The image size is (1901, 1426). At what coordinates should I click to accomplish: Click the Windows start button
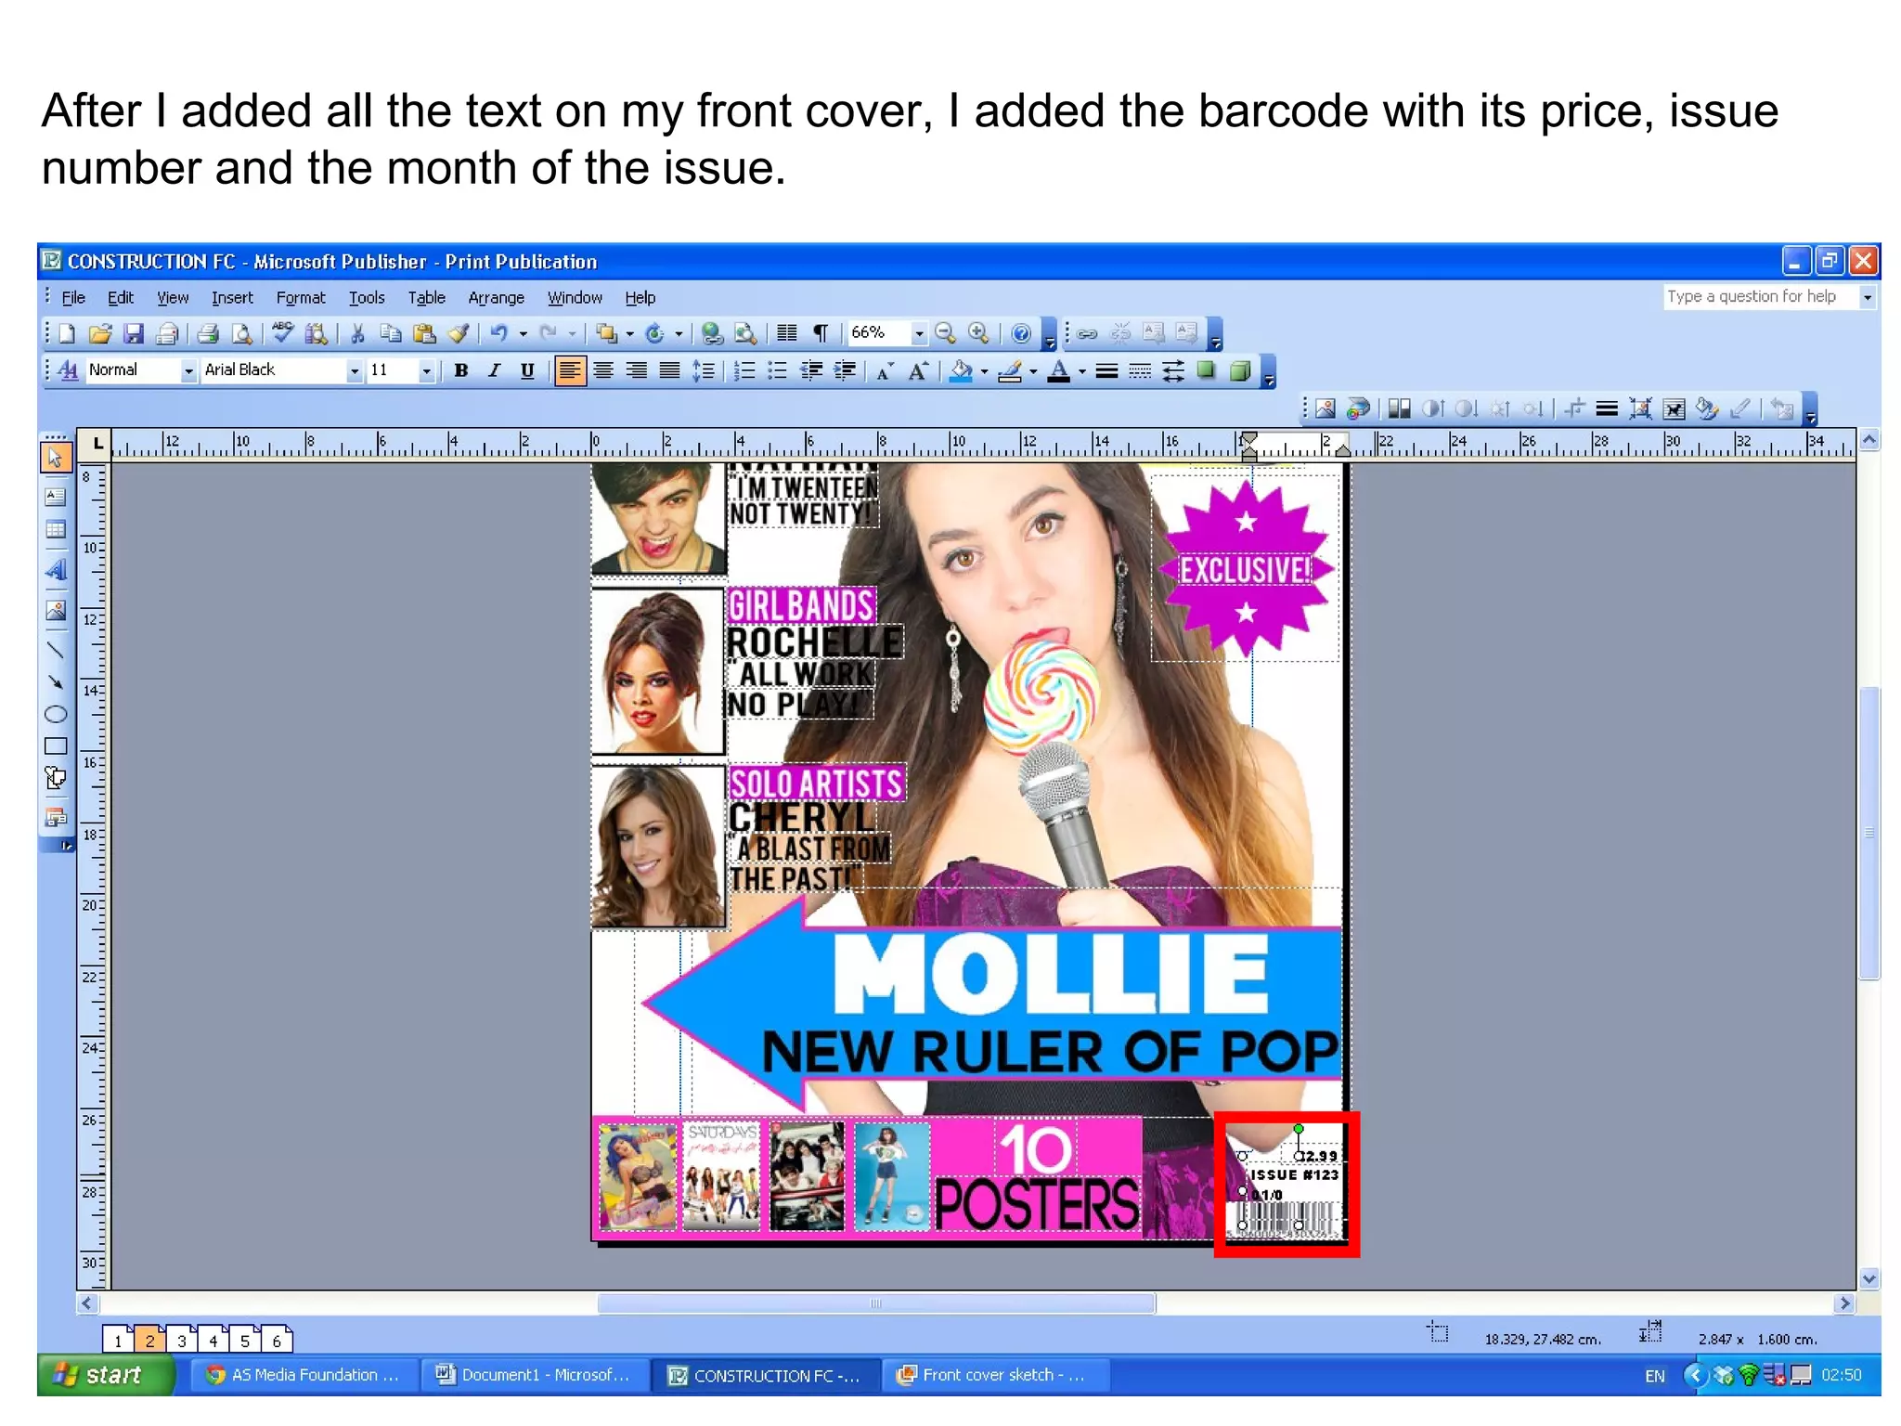[x=105, y=1375]
